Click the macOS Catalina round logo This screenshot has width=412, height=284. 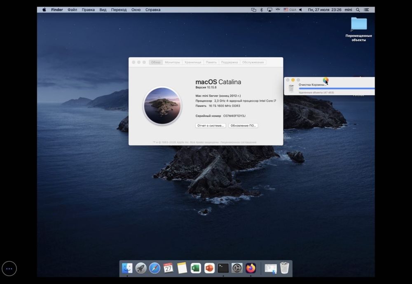pos(162,106)
